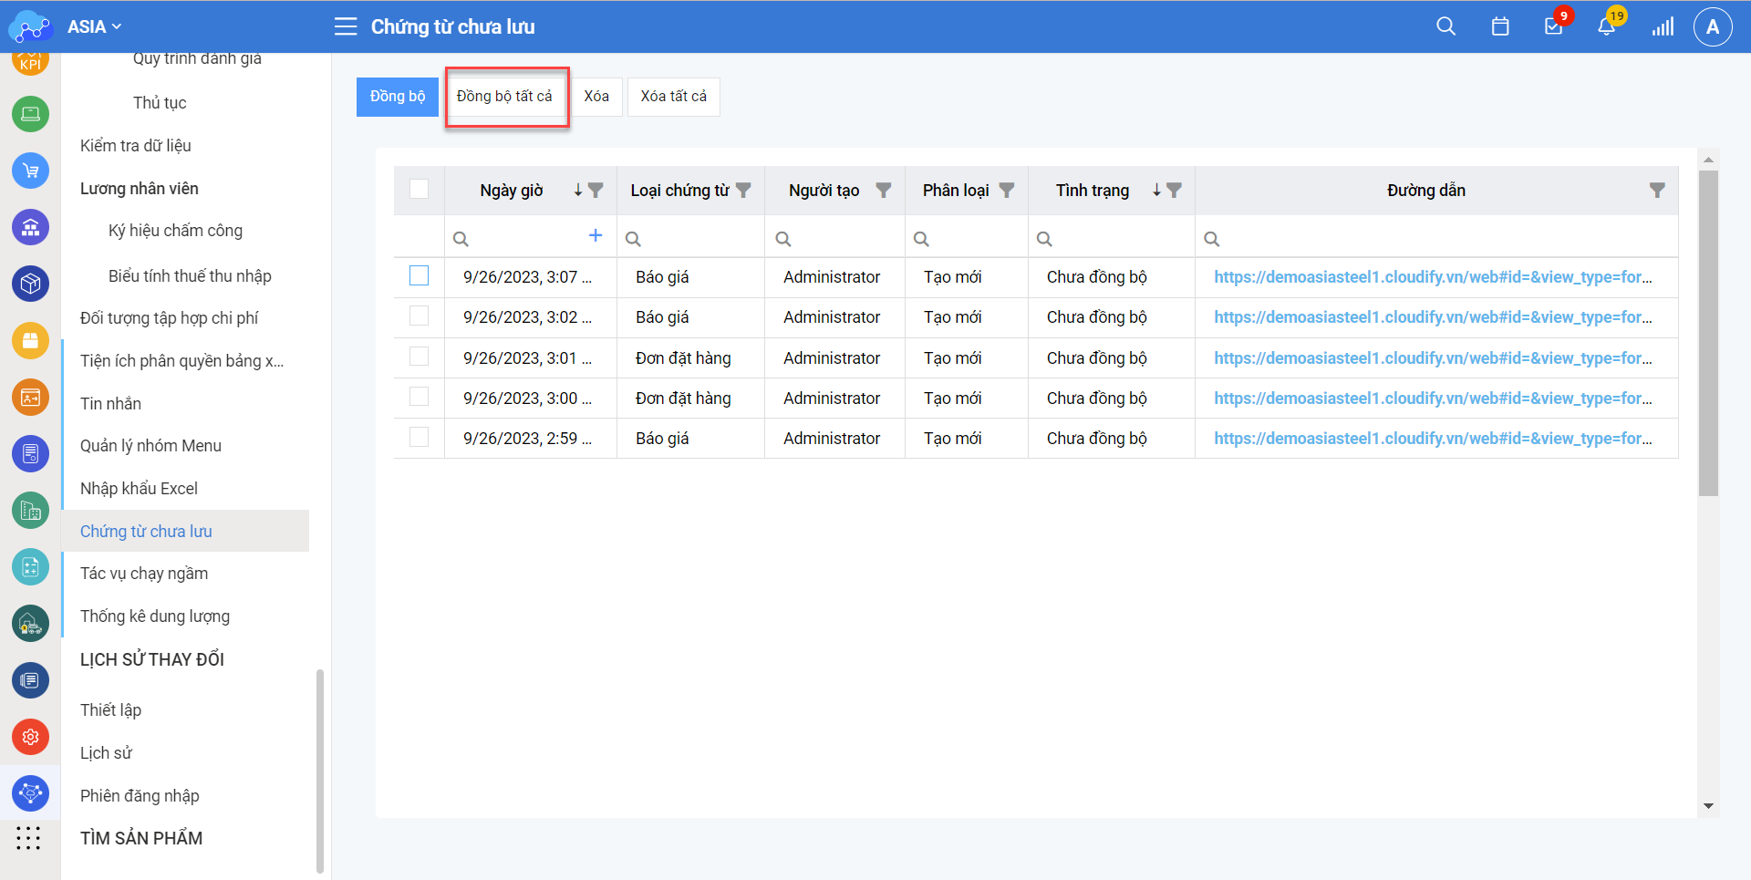Open the notifications bell with badge 19
The width and height of the screenshot is (1751, 880).
coord(1607,26)
